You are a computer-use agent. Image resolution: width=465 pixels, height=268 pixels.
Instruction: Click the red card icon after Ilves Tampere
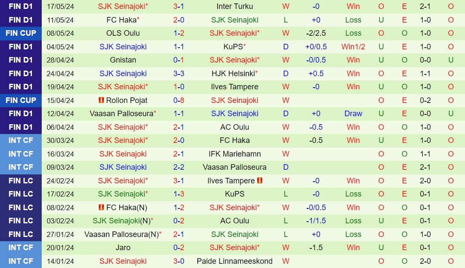coord(260,181)
